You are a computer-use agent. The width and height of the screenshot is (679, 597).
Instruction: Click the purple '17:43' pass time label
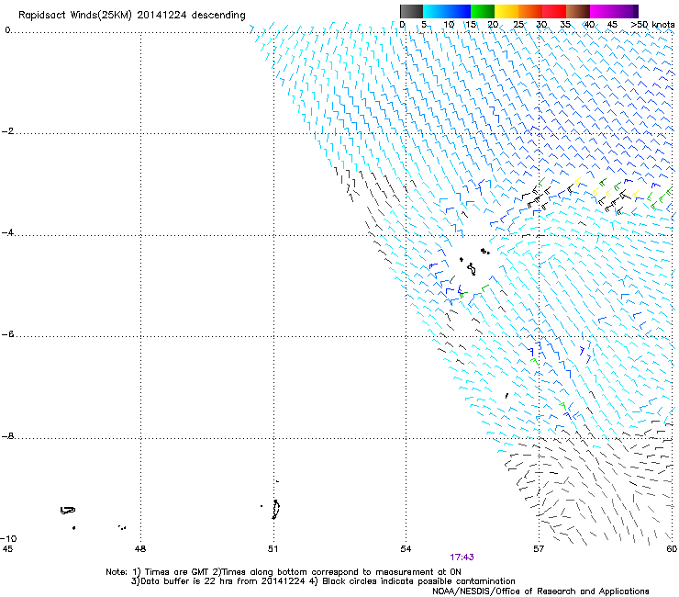coord(462,558)
